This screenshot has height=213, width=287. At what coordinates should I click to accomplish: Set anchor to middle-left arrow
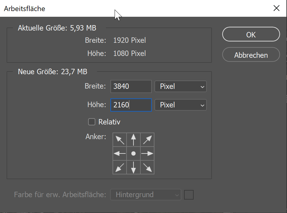pyautogui.click(x=120, y=153)
